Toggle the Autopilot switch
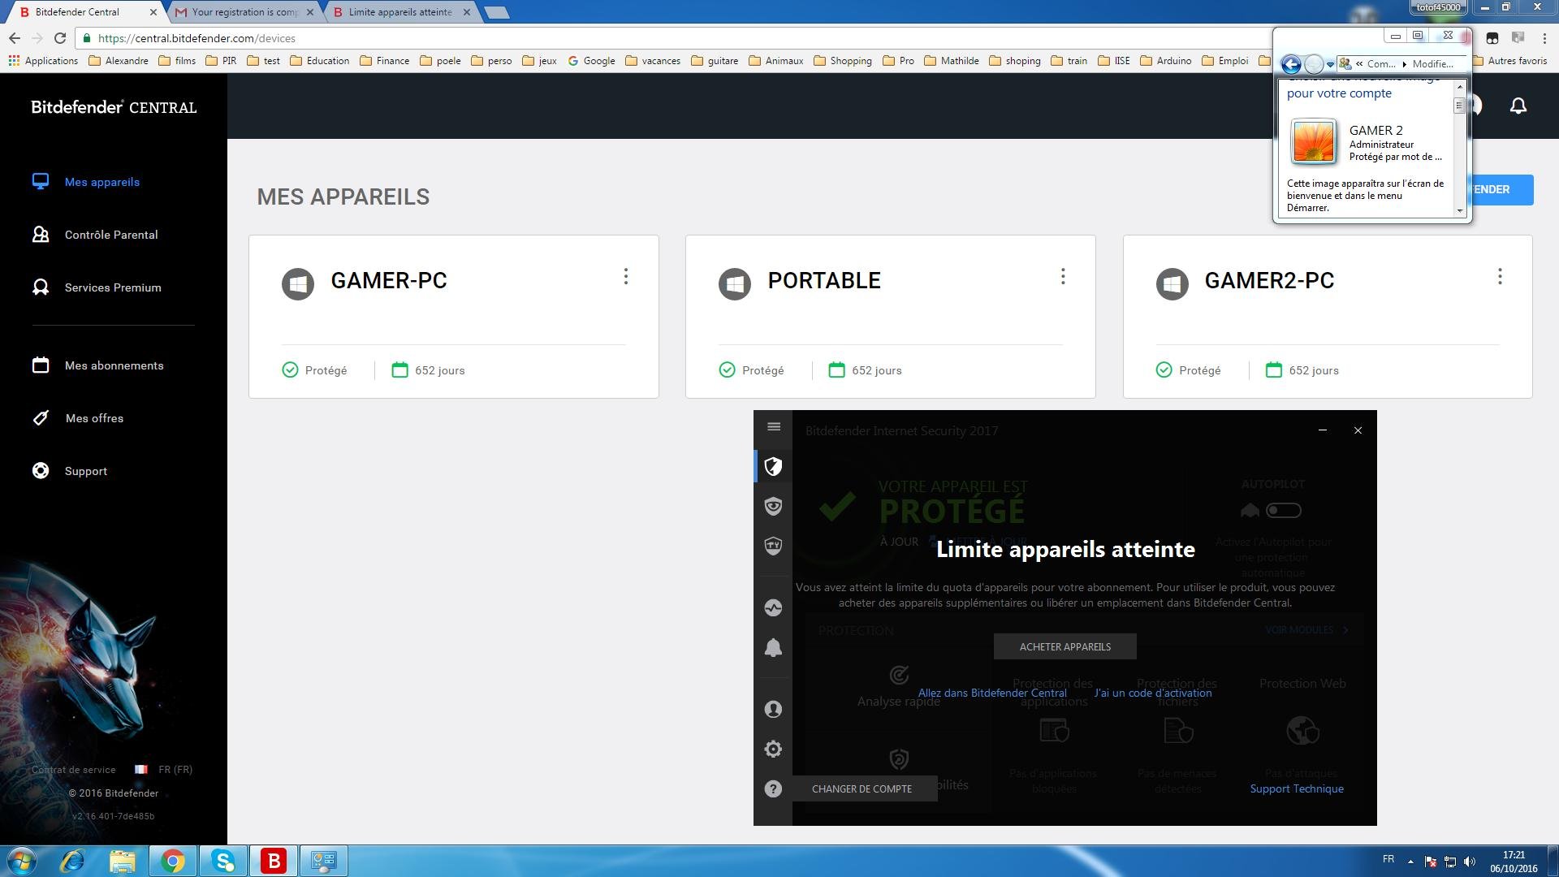 [1283, 511]
